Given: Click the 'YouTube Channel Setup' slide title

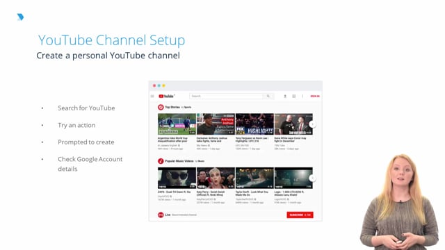Looking at the screenshot, I should pos(111,40).
